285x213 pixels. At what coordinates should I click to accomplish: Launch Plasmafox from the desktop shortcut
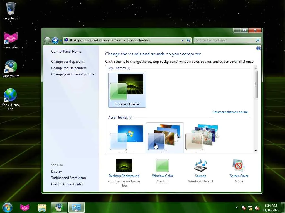pyautogui.click(x=11, y=40)
